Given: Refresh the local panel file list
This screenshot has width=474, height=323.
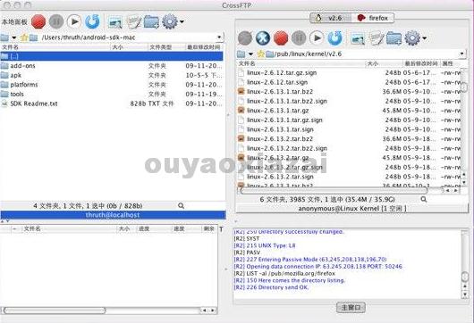Looking at the screenshot, I should point(92,21).
